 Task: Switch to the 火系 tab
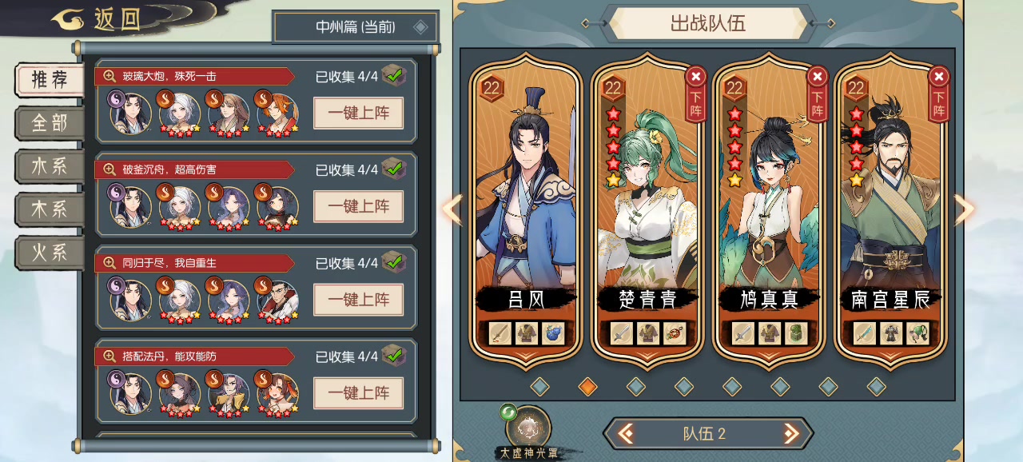pyautogui.click(x=50, y=253)
